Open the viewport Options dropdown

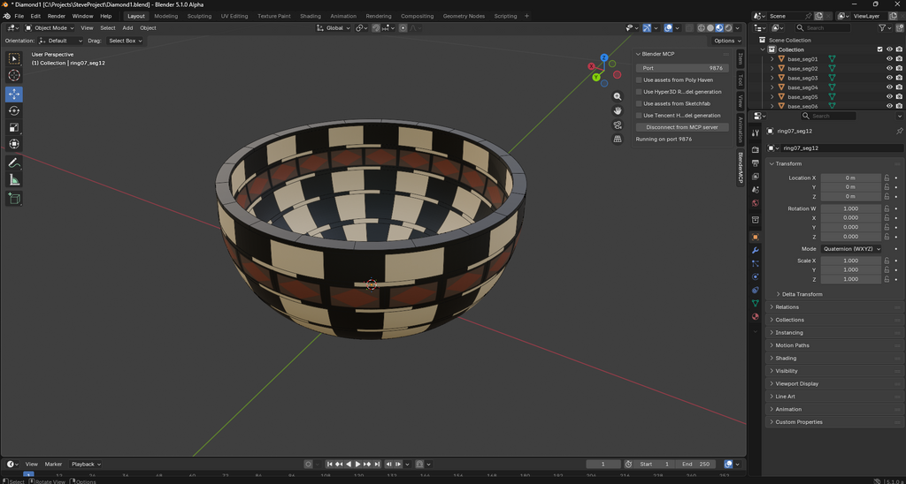(727, 41)
